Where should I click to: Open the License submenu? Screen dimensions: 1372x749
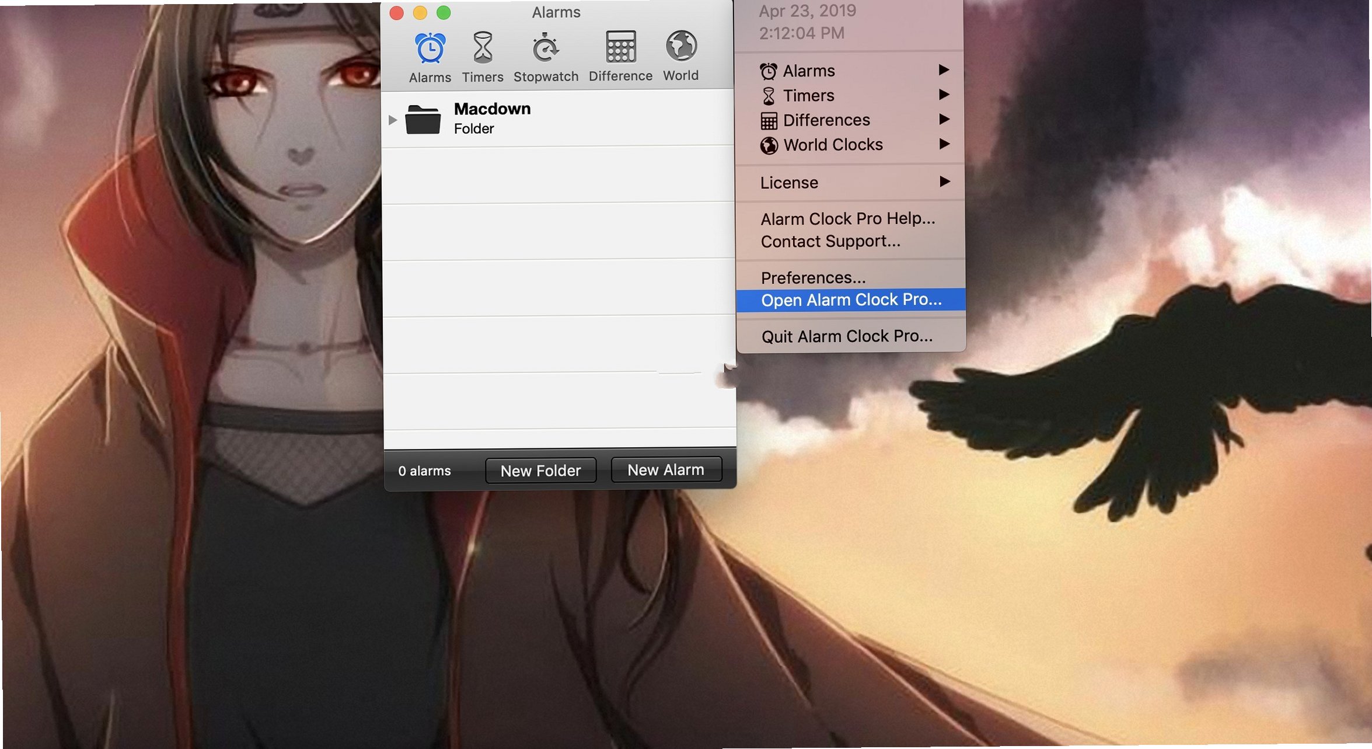click(850, 183)
